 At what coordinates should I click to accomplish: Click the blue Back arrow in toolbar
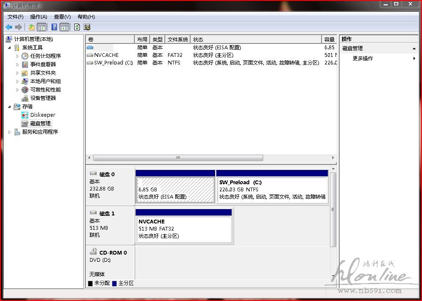point(9,27)
